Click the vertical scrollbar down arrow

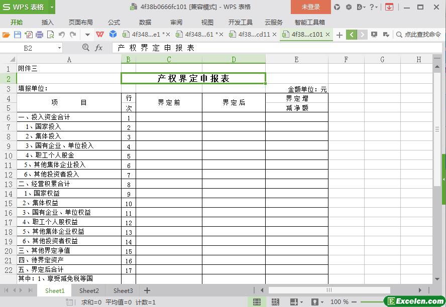pos(437,279)
